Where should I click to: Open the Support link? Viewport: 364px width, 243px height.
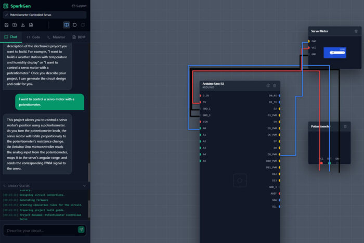pyautogui.click(x=80, y=6)
